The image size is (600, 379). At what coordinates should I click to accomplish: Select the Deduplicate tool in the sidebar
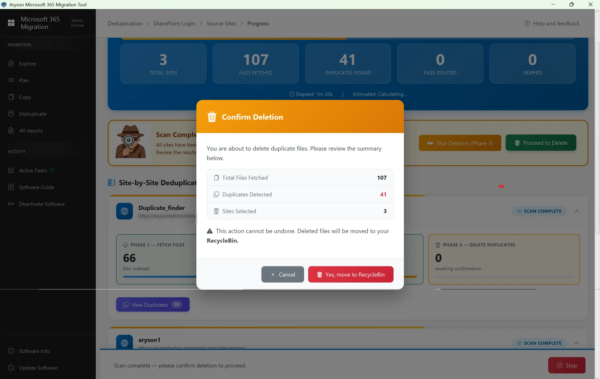(x=11, y=114)
